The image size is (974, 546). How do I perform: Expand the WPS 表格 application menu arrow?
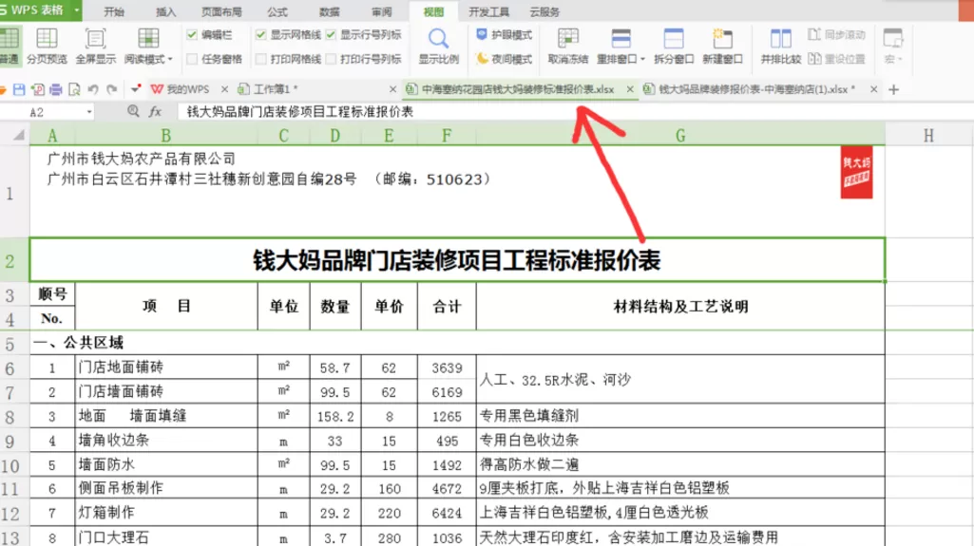76,10
